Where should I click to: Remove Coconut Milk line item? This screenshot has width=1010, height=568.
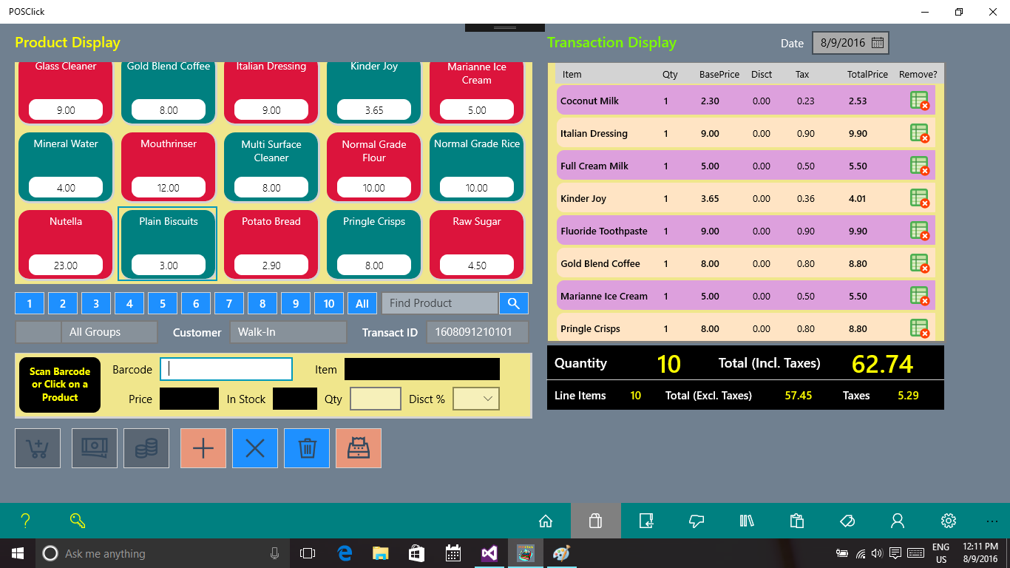pos(919,101)
